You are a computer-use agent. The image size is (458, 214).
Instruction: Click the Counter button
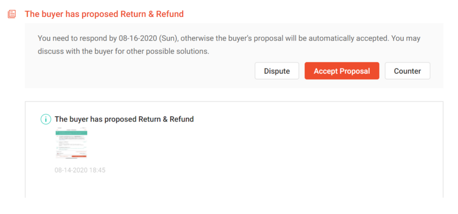[x=407, y=71]
